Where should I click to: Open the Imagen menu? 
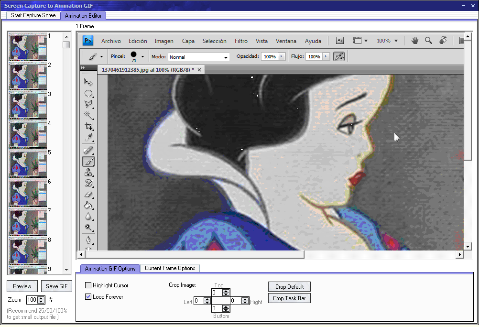click(x=164, y=41)
